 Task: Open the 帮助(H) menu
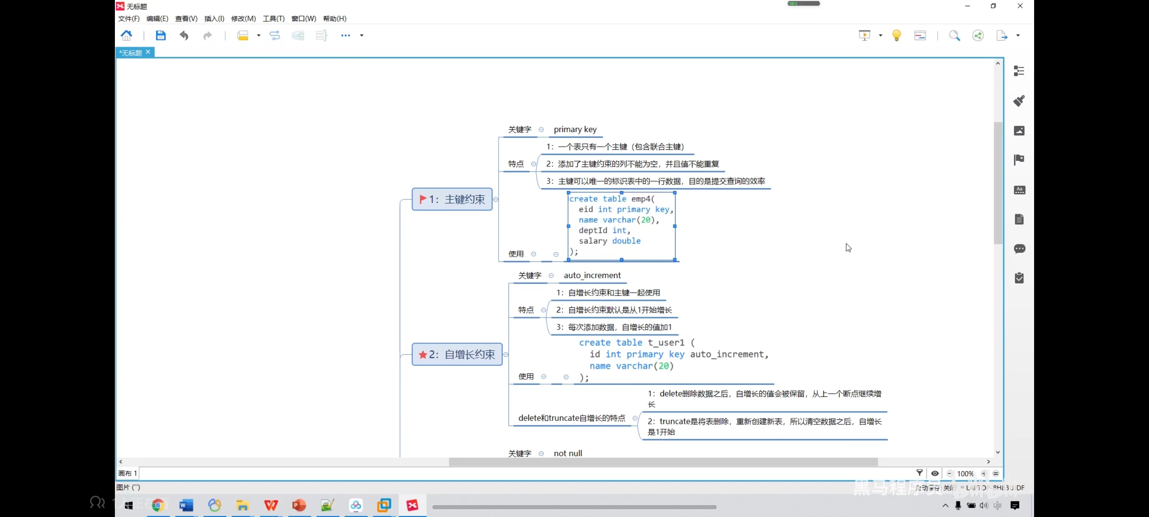[x=334, y=18]
